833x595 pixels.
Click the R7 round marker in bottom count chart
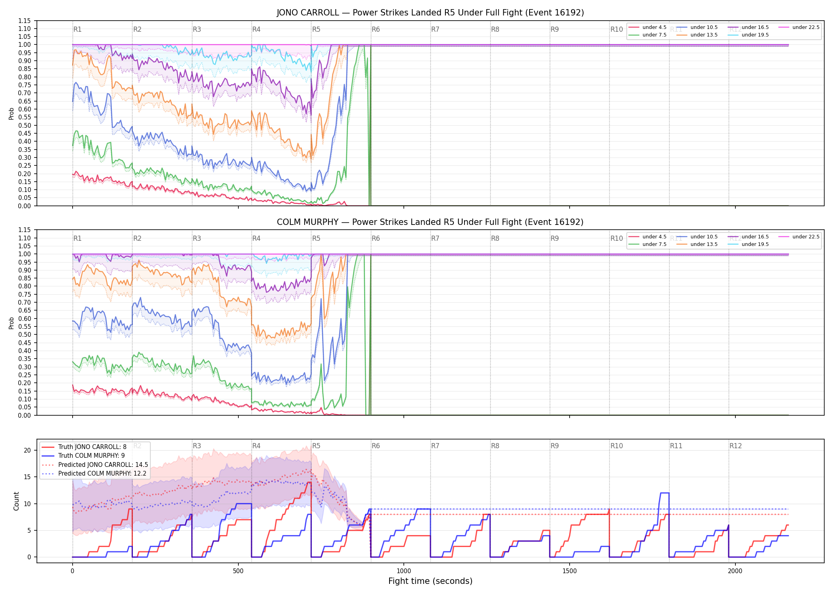click(435, 446)
